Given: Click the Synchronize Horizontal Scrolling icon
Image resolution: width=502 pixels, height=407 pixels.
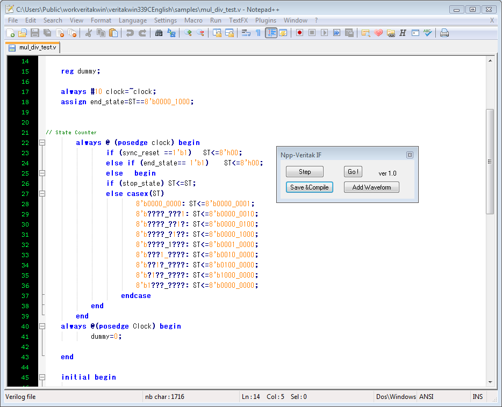Looking at the screenshot, I should 230,33.
